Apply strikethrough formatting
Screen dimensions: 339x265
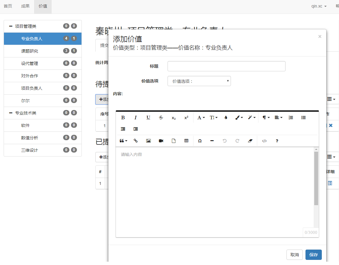click(x=161, y=118)
